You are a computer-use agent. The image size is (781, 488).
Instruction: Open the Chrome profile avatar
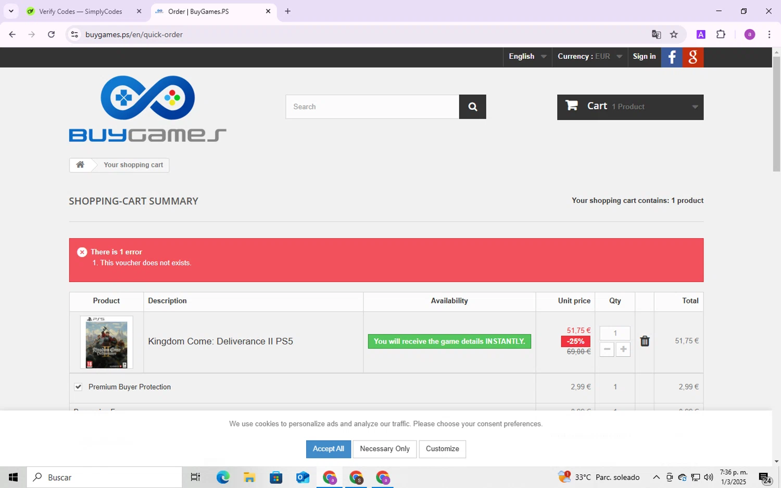(750, 34)
